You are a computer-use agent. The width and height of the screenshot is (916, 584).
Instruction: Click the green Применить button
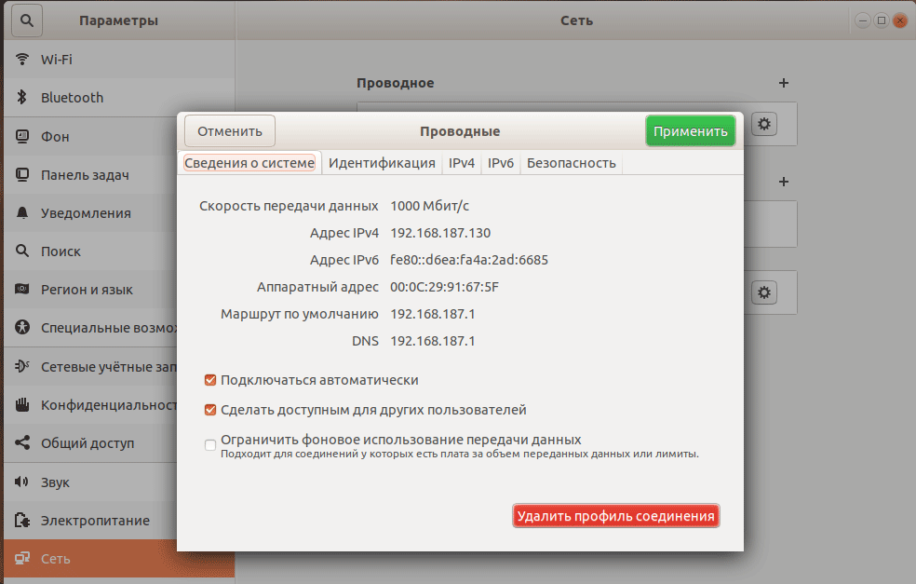tap(691, 131)
